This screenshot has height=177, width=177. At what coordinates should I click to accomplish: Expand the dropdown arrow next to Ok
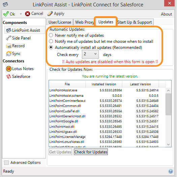coord(21,14)
